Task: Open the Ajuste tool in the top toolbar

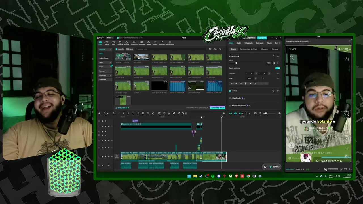Action: coord(155,43)
